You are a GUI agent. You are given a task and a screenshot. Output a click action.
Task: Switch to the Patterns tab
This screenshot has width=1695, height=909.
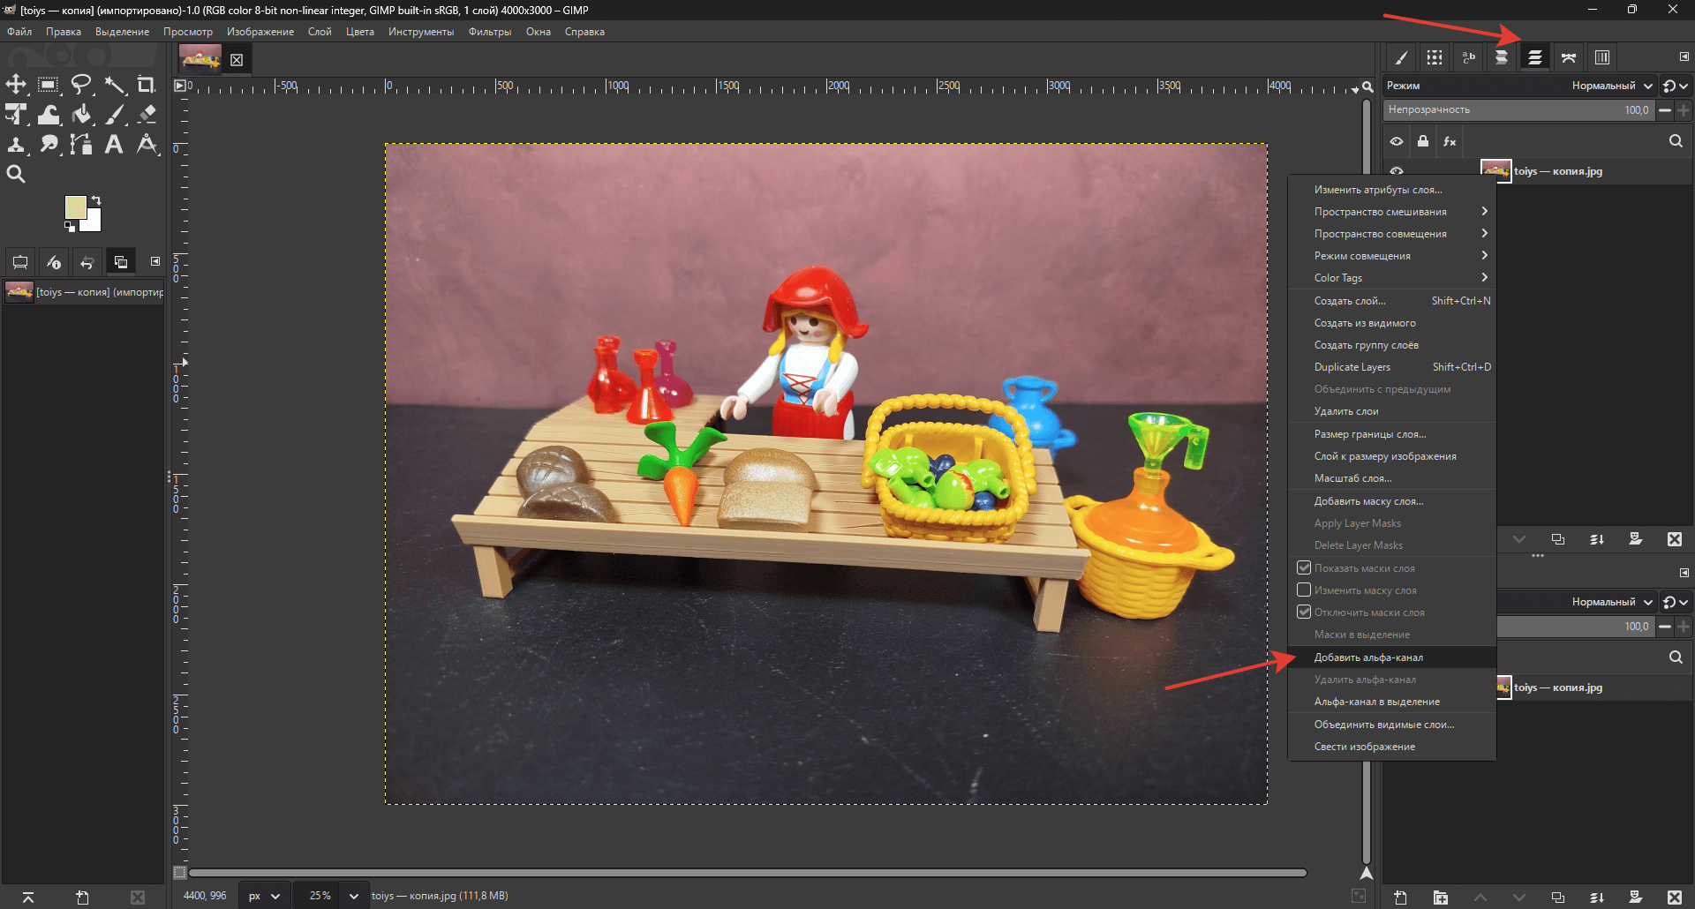(1435, 57)
